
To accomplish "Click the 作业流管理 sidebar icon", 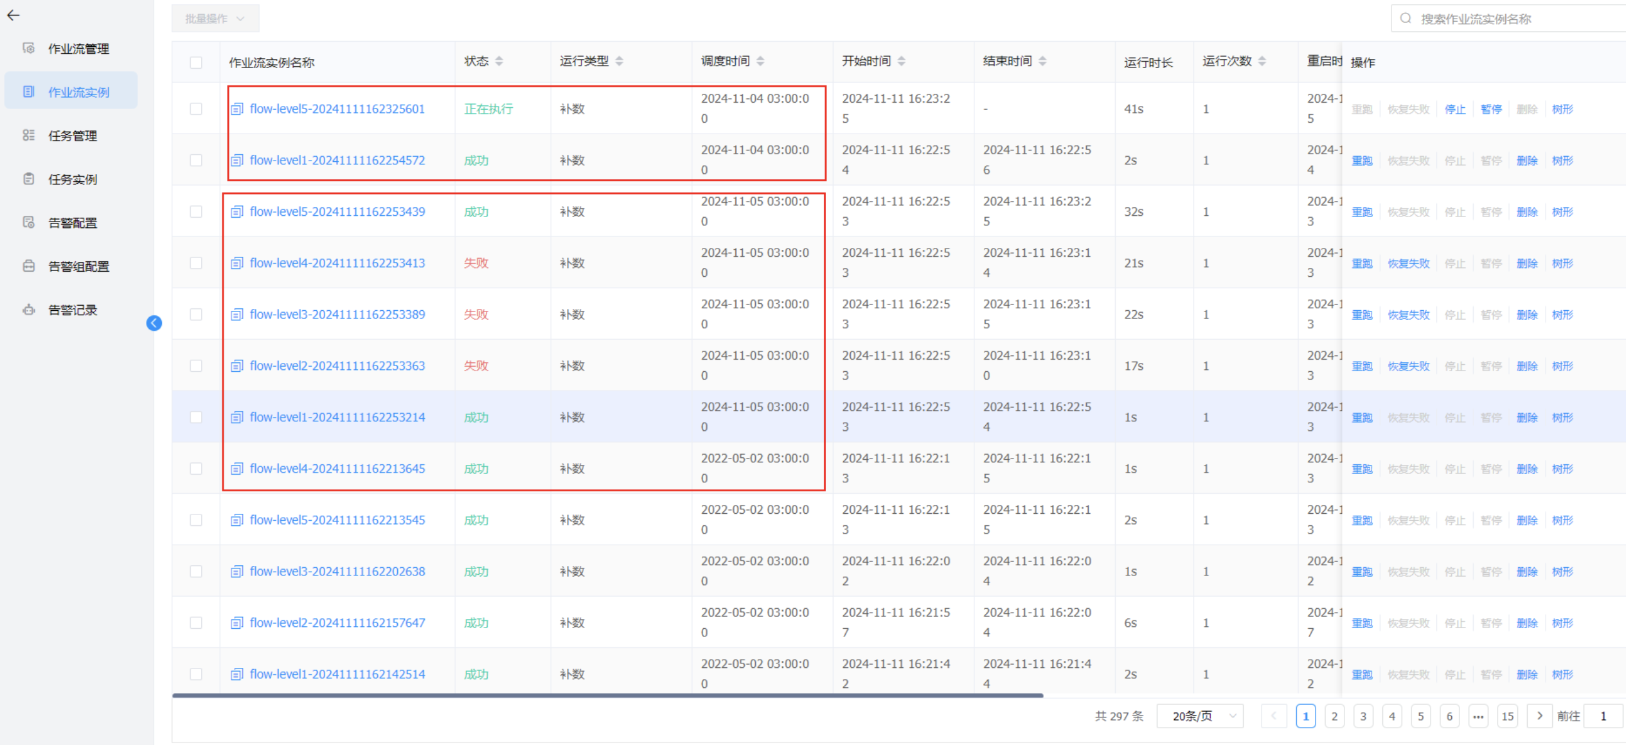I will (x=29, y=48).
